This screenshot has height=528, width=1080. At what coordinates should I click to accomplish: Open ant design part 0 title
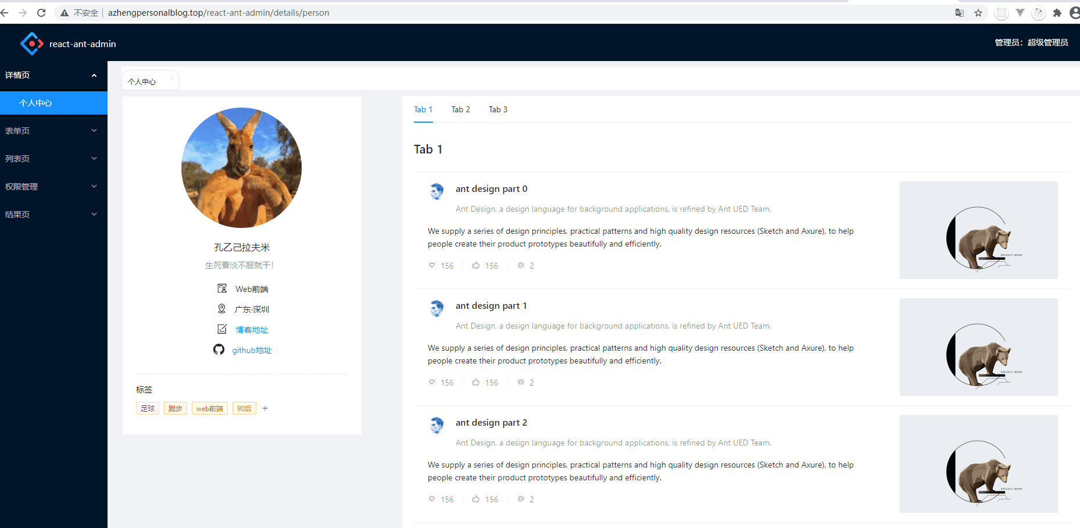point(492,189)
